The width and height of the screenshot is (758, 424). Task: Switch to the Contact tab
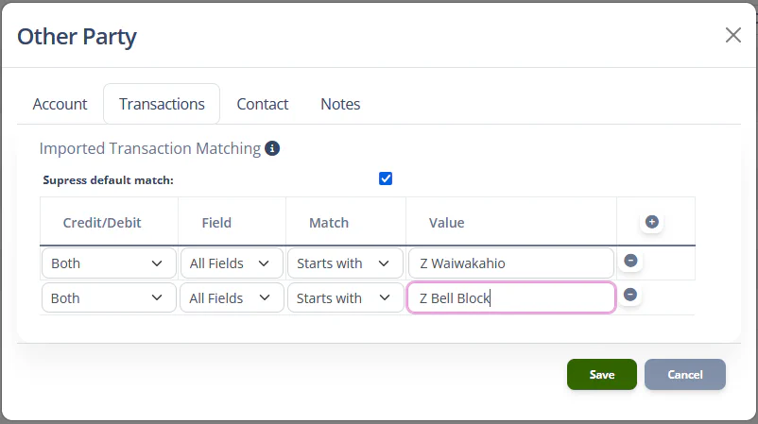[x=263, y=104]
